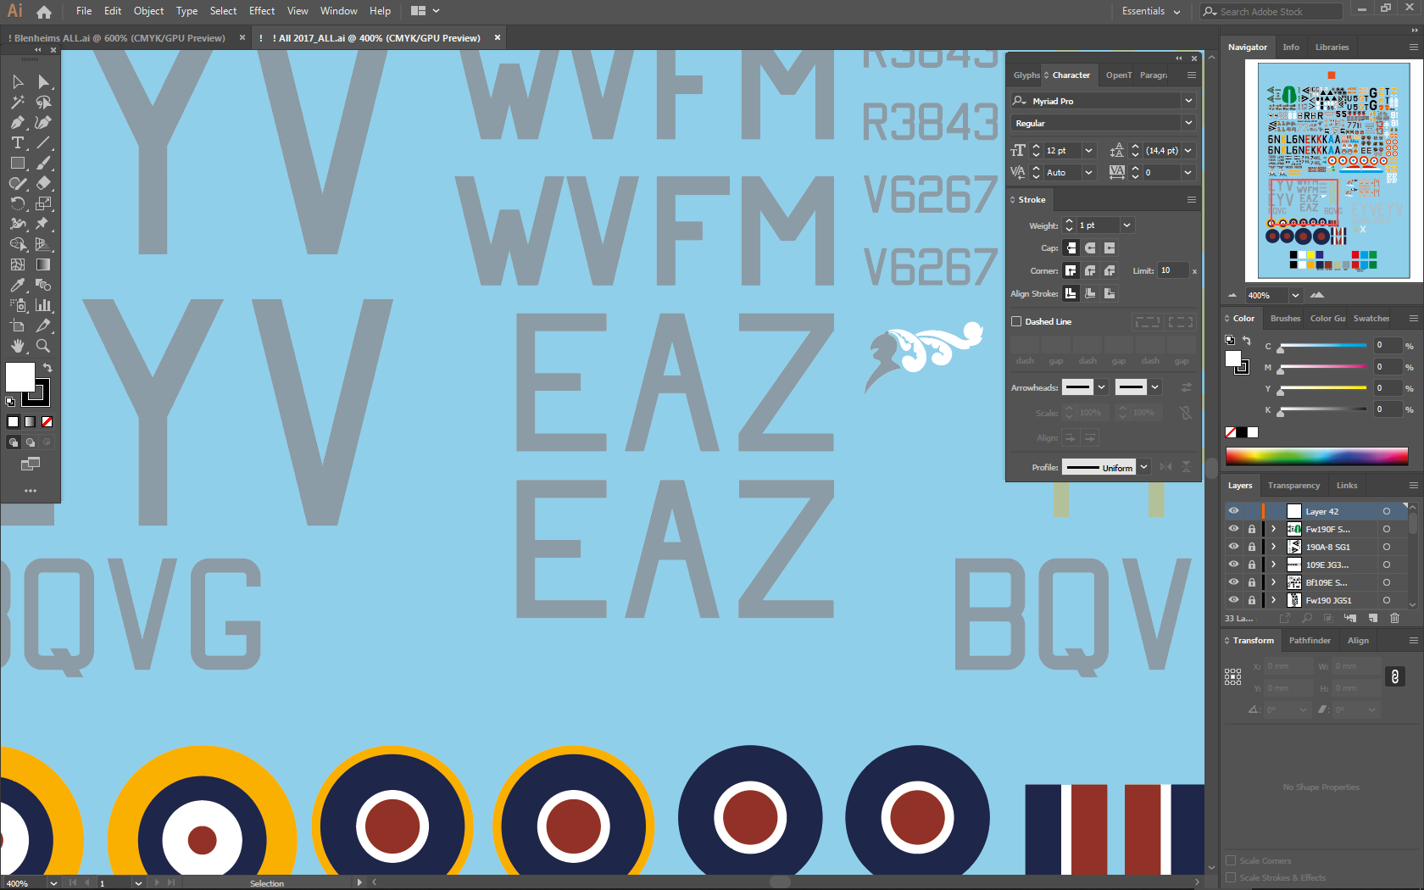Image resolution: width=1424 pixels, height=890 pixels.
Task: Click the Delete Selection trash icon in Layers
Action: (1394, 618)
